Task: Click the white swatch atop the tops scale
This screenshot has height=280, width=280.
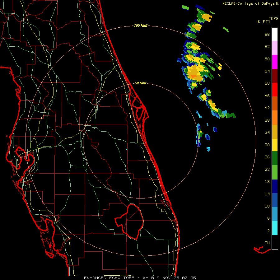Action: point(275,34)
